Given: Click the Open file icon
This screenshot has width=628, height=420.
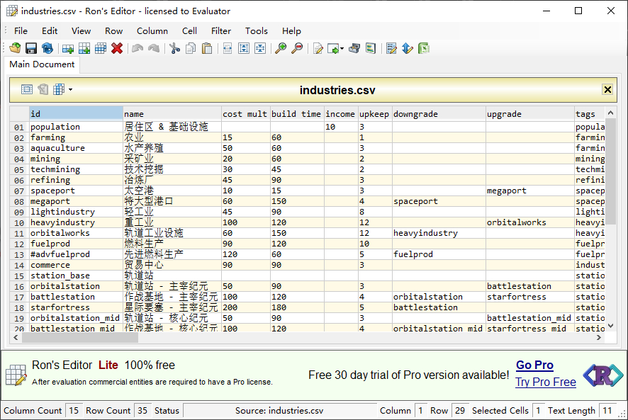Looking at the screenshot, I should coord(15,48).
